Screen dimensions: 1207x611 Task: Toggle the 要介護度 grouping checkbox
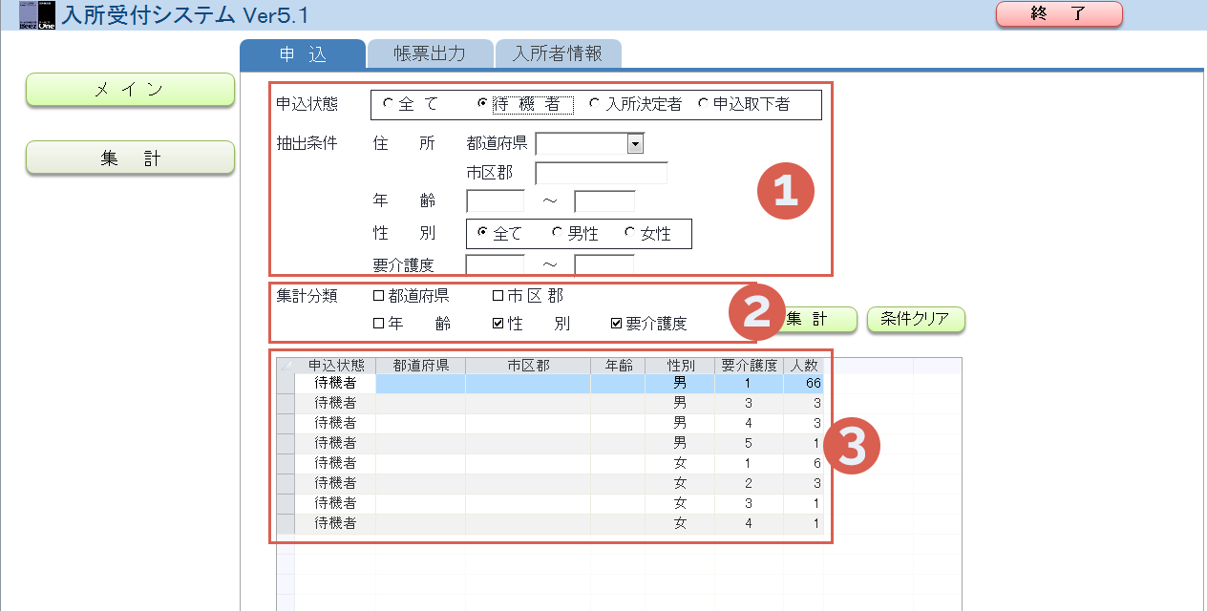(x=616, y=324)
